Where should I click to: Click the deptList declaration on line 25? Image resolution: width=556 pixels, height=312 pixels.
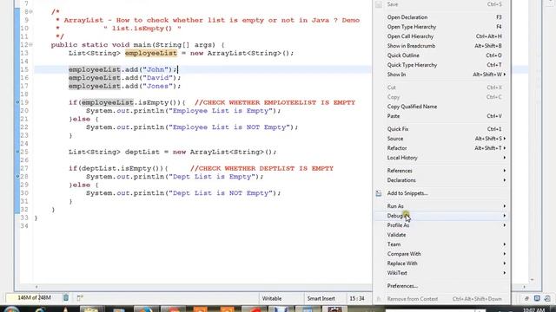(x=172, y=152)
